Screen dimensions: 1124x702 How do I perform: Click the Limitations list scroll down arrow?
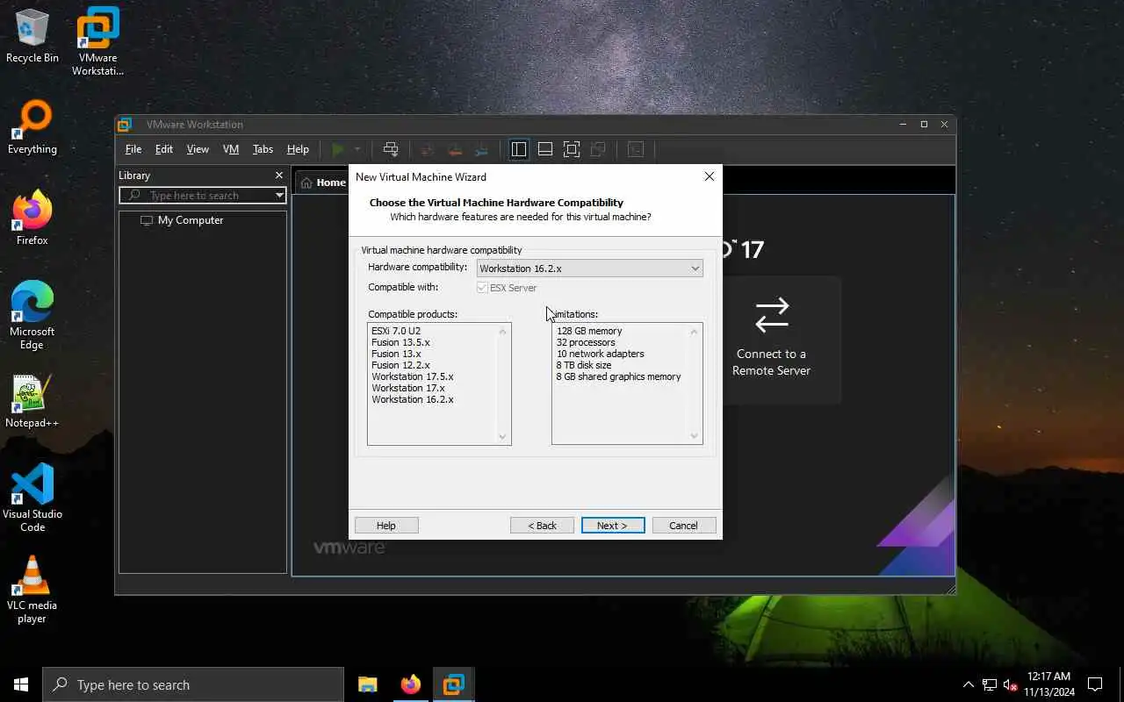click(695, 437)
